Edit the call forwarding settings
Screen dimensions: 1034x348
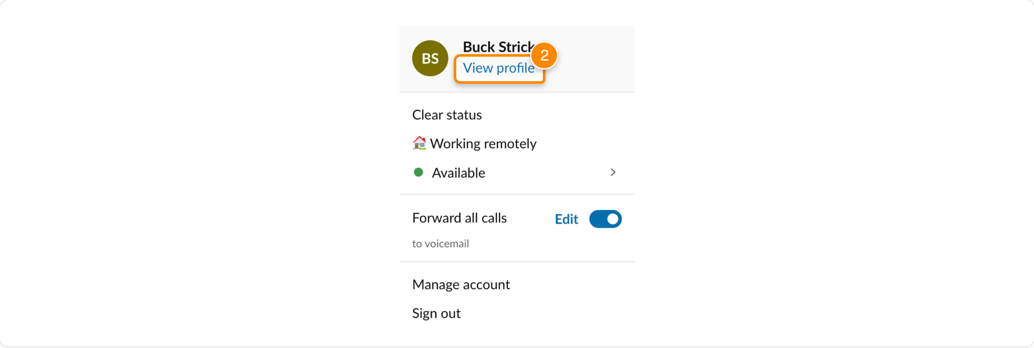[566, 219]
